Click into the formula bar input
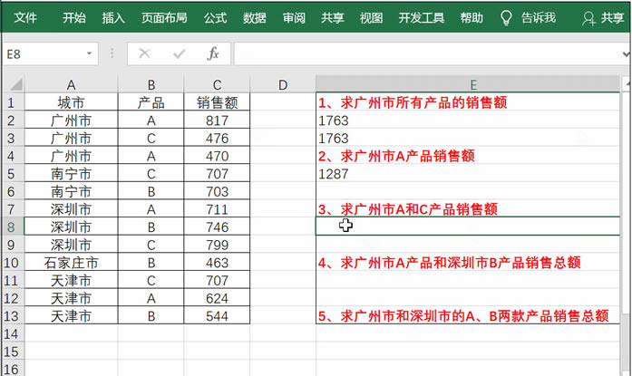Screen dimensions: 632x376 tap(426, 54)
